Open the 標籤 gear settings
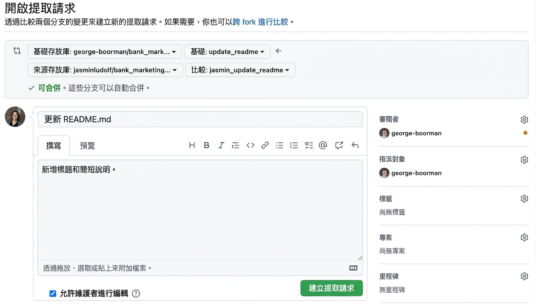Screen dimensions: 536x306 524,199
